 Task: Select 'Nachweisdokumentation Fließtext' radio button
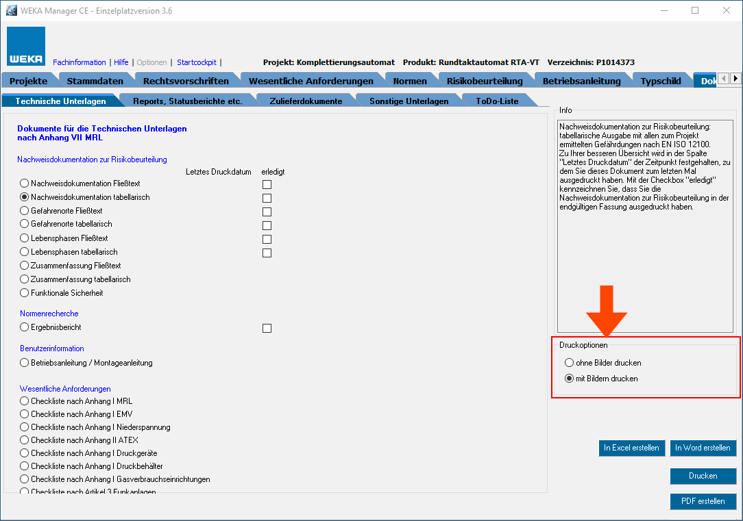25,183
